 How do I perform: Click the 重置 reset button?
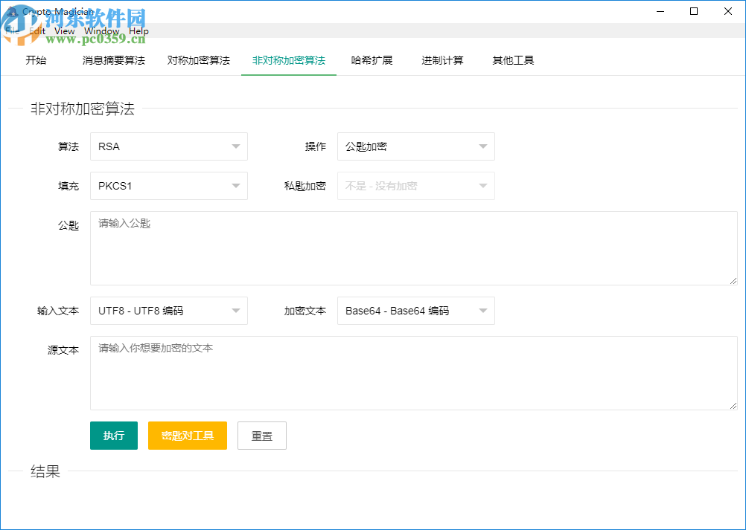261,436
